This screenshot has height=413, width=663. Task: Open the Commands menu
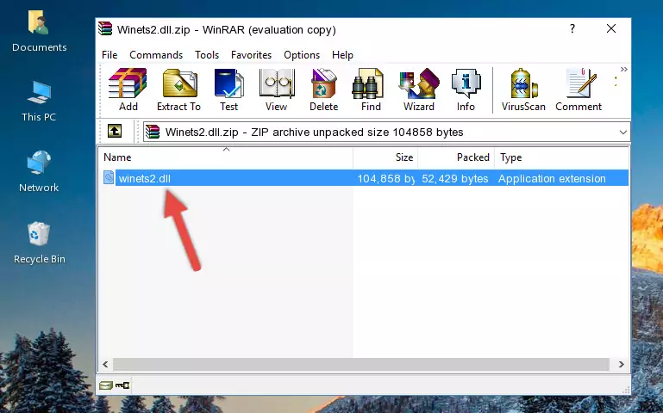pyautogui.click(x=156, y=55)
